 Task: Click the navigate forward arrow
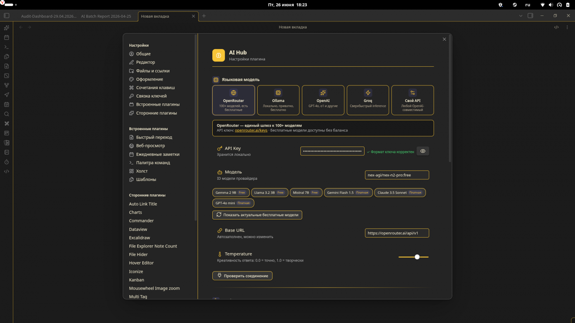(29, 27)
